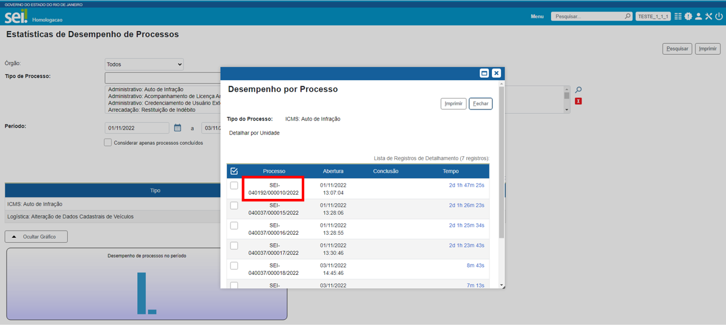Open the TESTE_1_1_1 unit selector
Viewport: 726px width, 326px height.
point(653,16)
